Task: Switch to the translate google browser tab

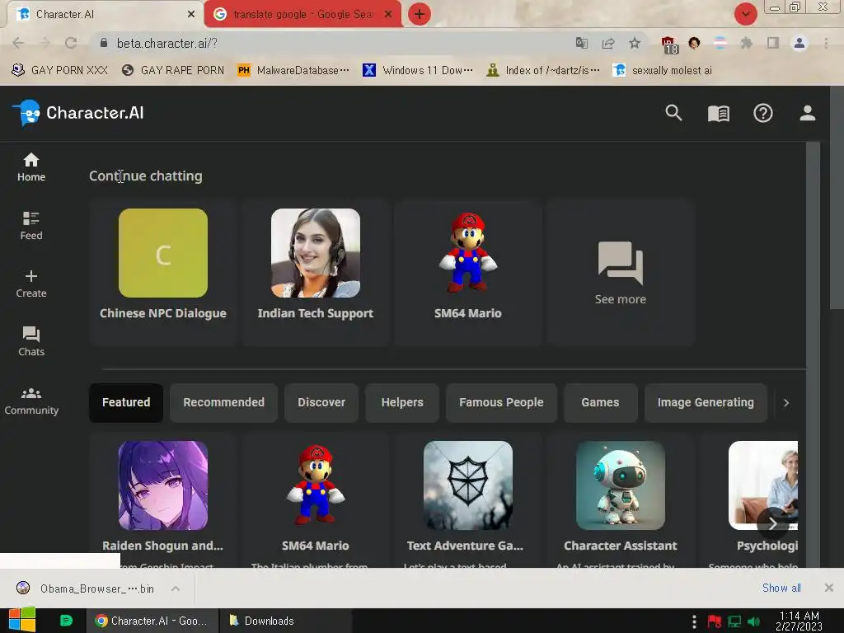Action: 302,14
